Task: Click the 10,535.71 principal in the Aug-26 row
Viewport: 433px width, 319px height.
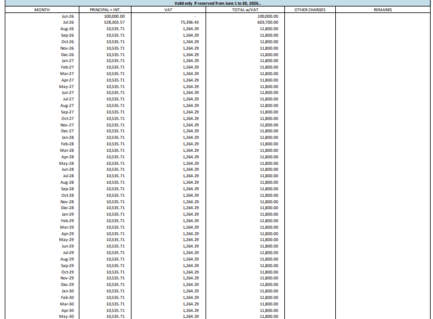Action: 116,28
